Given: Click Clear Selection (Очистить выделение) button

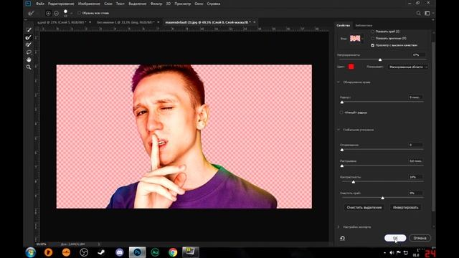Looking at the screenshot, I should tap(364, 207).
